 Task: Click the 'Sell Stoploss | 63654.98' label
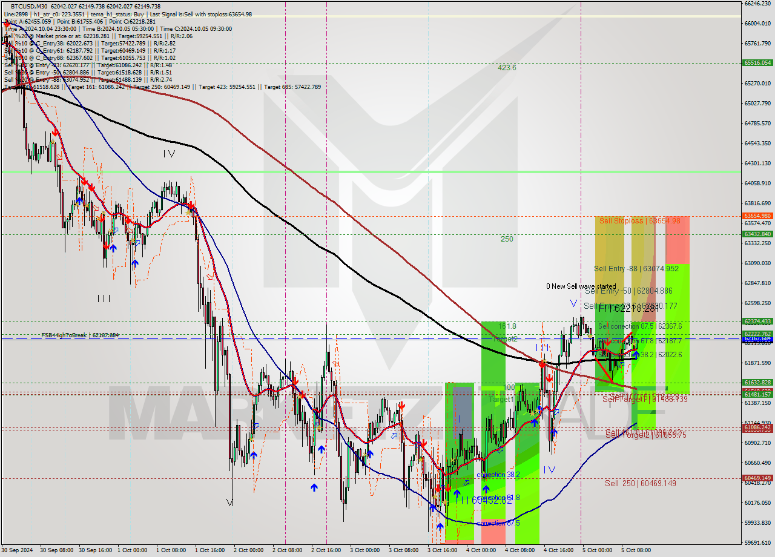(639, 221)
